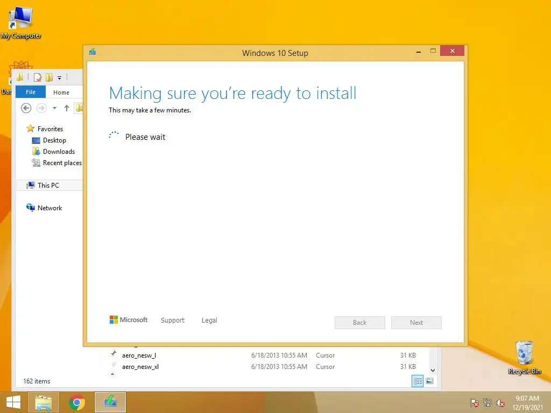
Task: Select Desktop under Favorites
Action: 54,140
